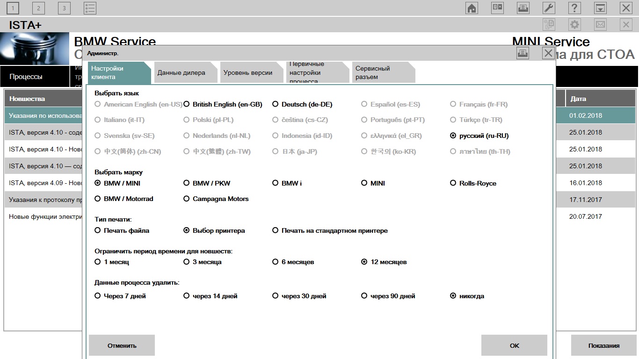The height and width of the screenshot is (359, 639).
Task: Choose MINI brand radio button
Action: (373, 183)
